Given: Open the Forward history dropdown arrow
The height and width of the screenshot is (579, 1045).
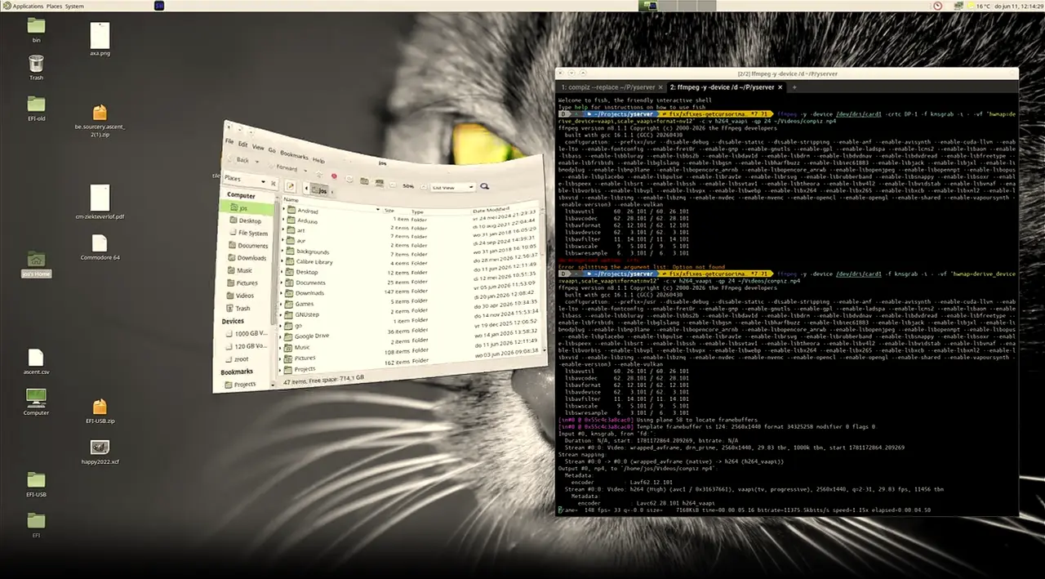Looking at the screenshot, I should coord(305,171).
